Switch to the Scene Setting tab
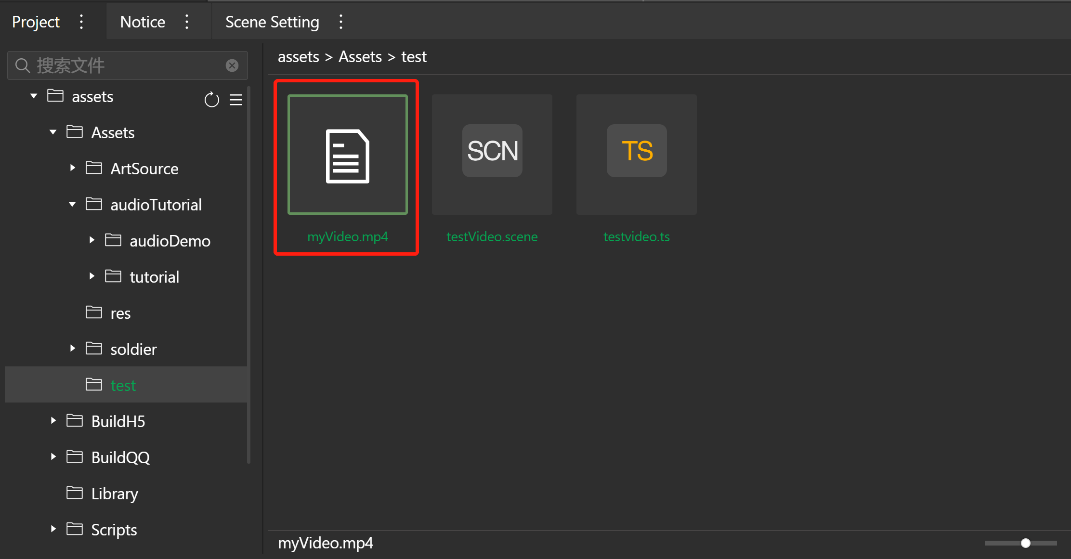The width and height of the screenshot is (1071, 559). pyautogui.click(x=272, y=22)
